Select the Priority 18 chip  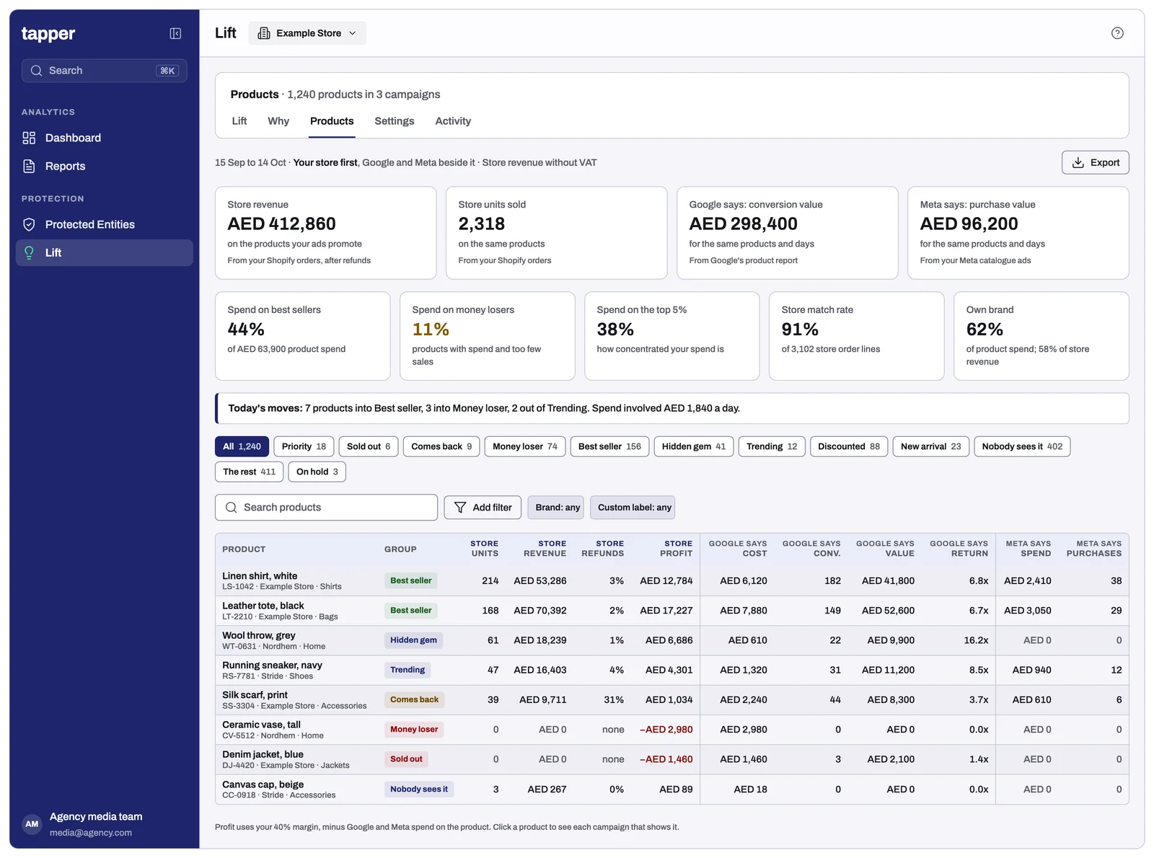tap(304, 446)
